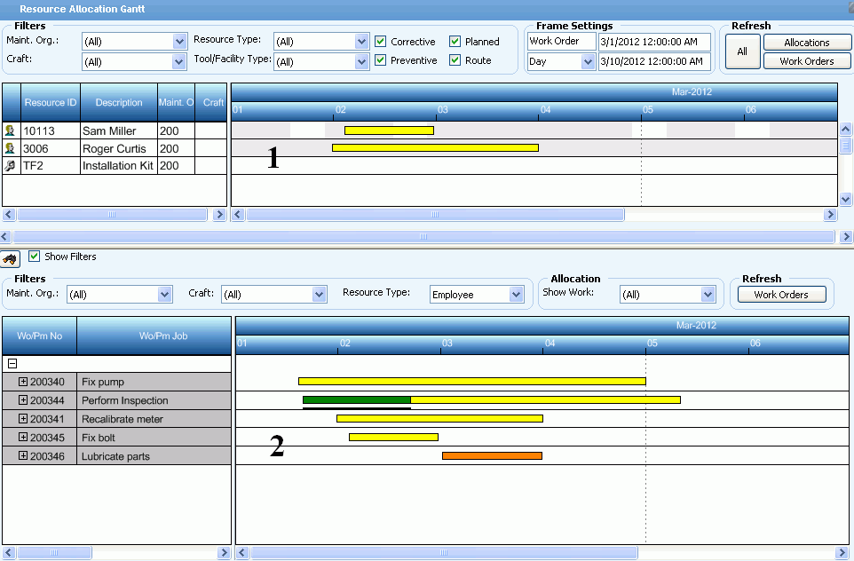This screenshot has height=561, width=854.
Task: Click the Allocations refresh button
Action: pyautogui.click(x=807, y=43)
